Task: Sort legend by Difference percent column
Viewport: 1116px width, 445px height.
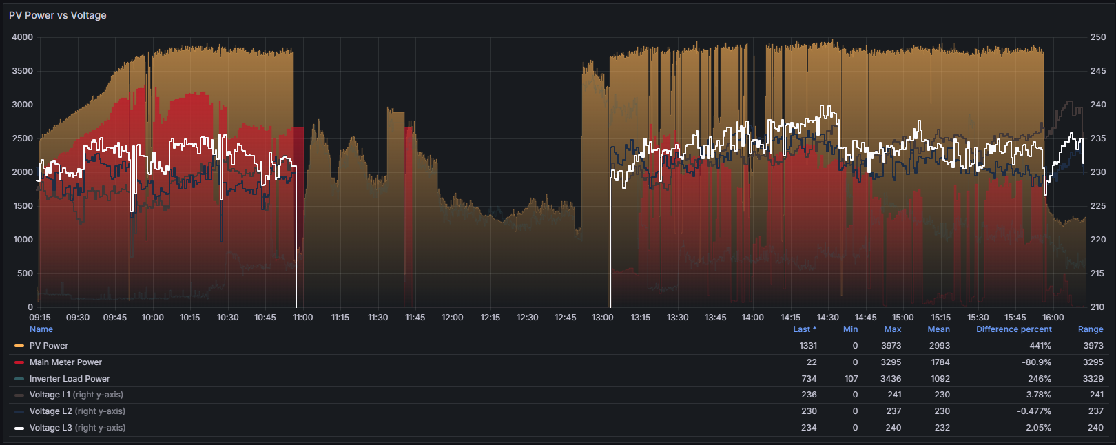Action: point(1014,329)
